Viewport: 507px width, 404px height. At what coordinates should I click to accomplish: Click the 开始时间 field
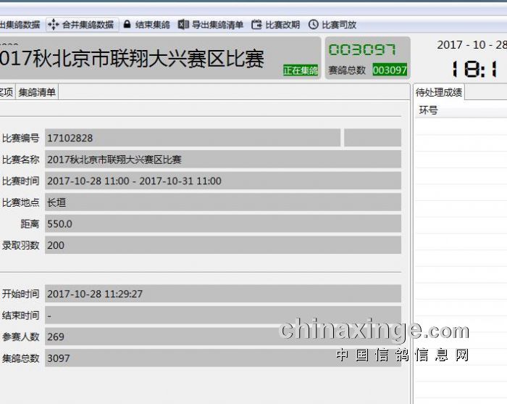tap(222, 294)
